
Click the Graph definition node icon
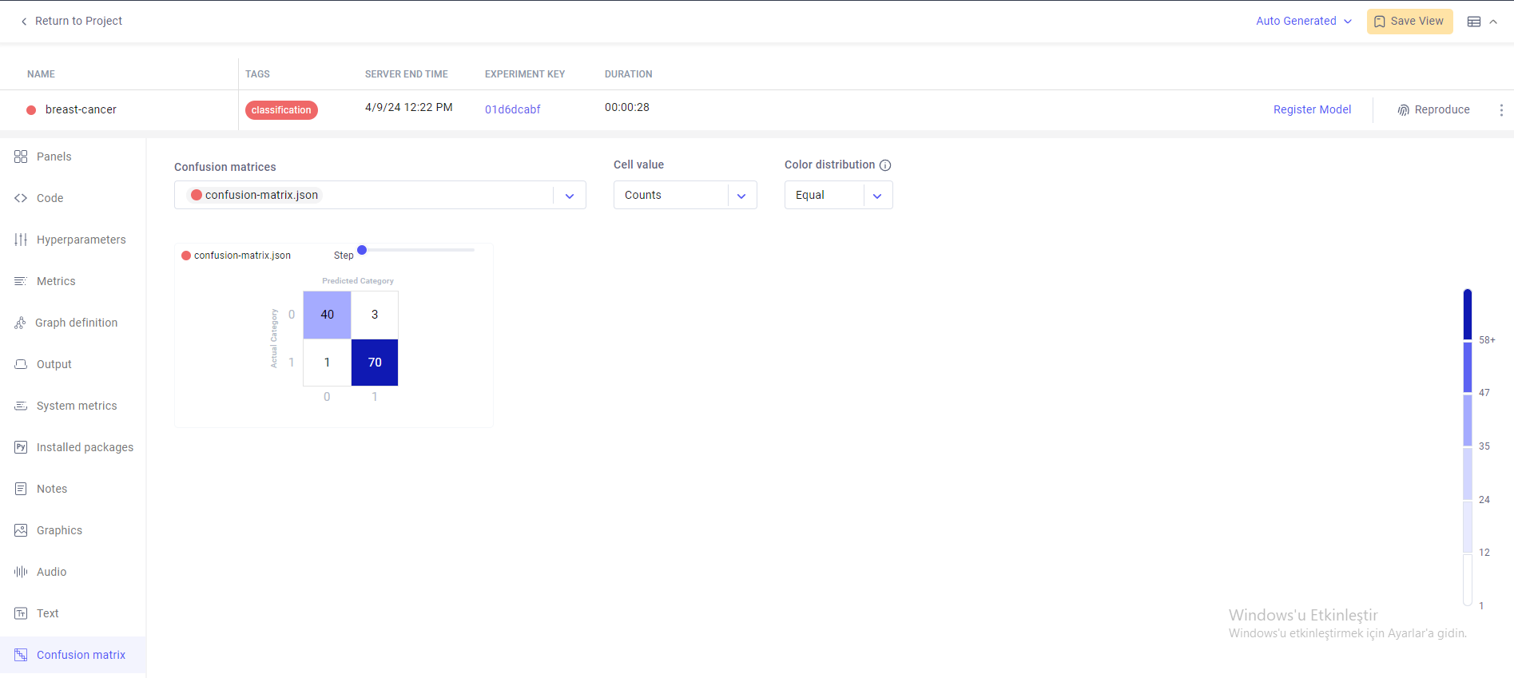(20, 323)
